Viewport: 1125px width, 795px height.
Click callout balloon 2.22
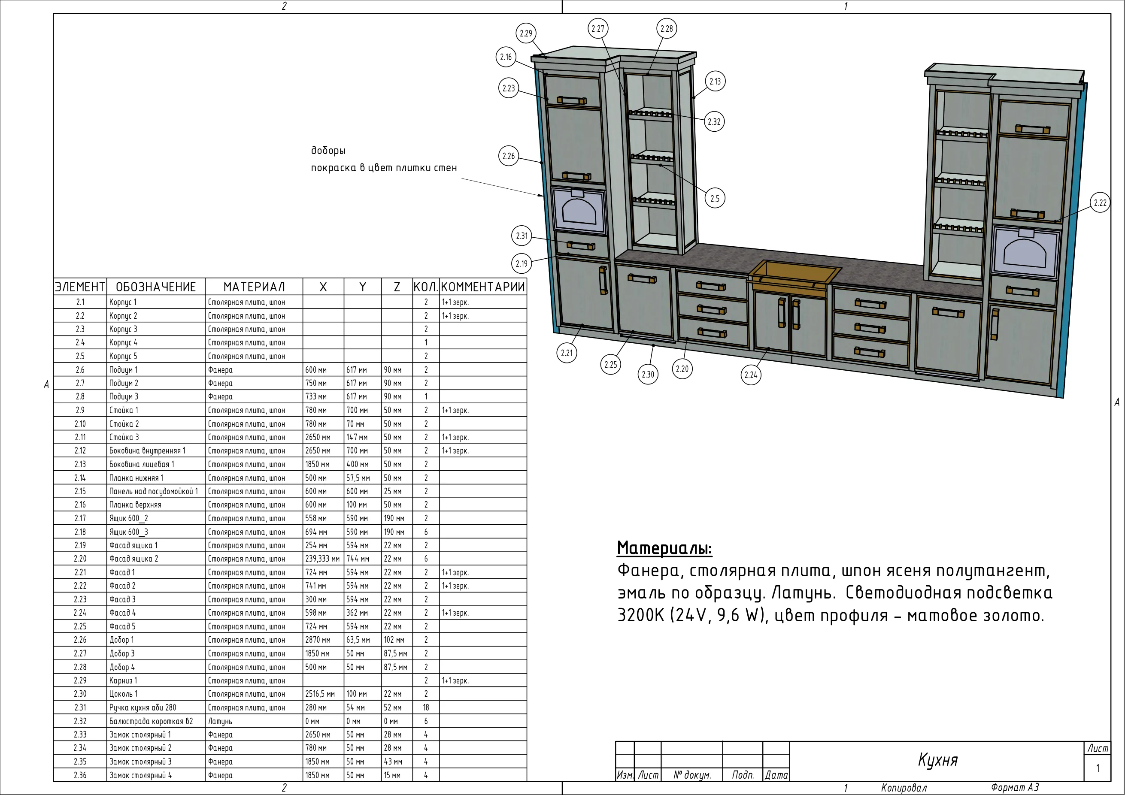1101,203
